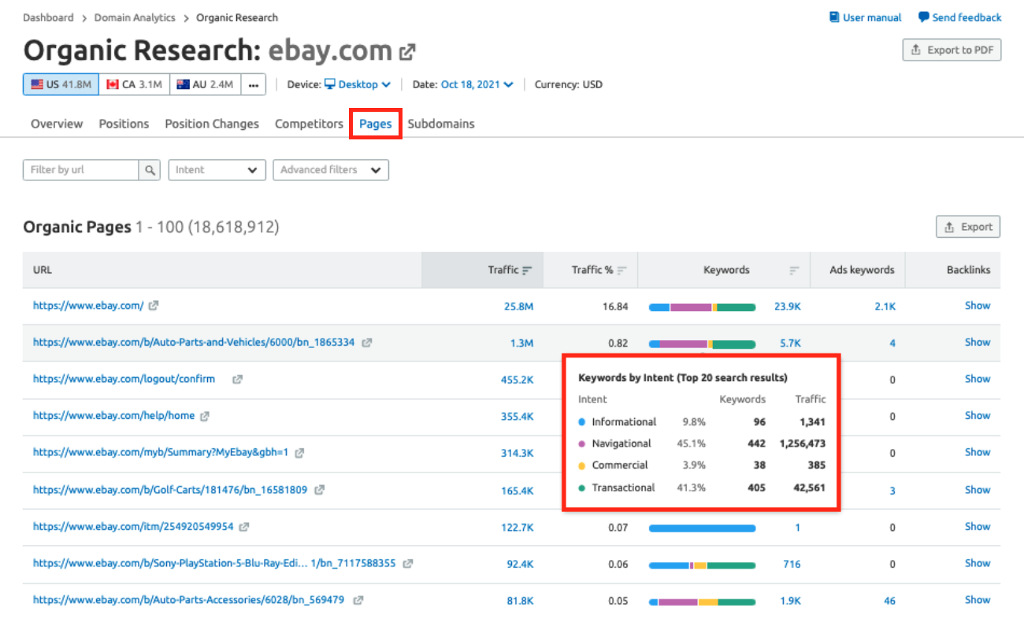Switch to the CA 3.1M database
The image size is (1024, 619).
click(x=134, y=84)
